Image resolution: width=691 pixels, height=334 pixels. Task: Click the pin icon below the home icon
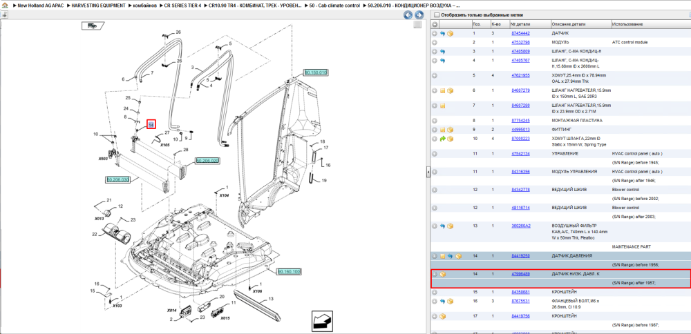coord(4,15)
